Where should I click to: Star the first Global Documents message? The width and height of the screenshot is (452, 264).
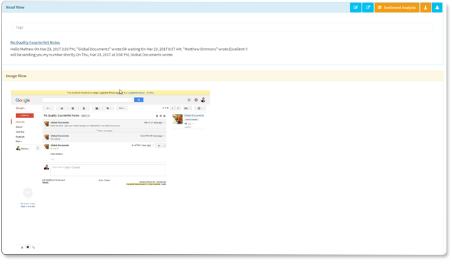165,123
